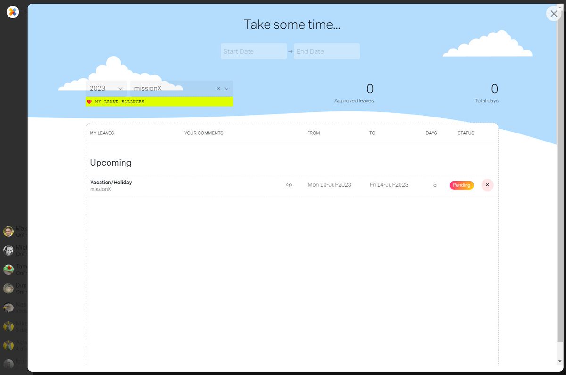Expand the missionX company dropdown arrow
Image resolution: width=566 pixels, height=375 pixels.
[x=226, y=88]
